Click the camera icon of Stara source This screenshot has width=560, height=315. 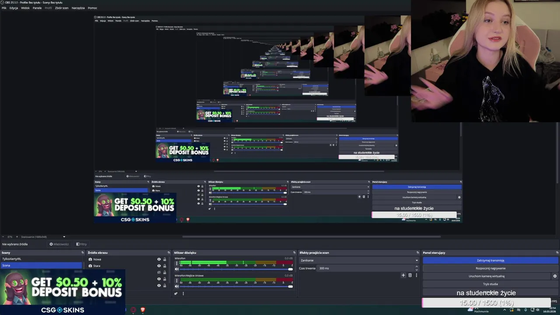click(90, 266)
